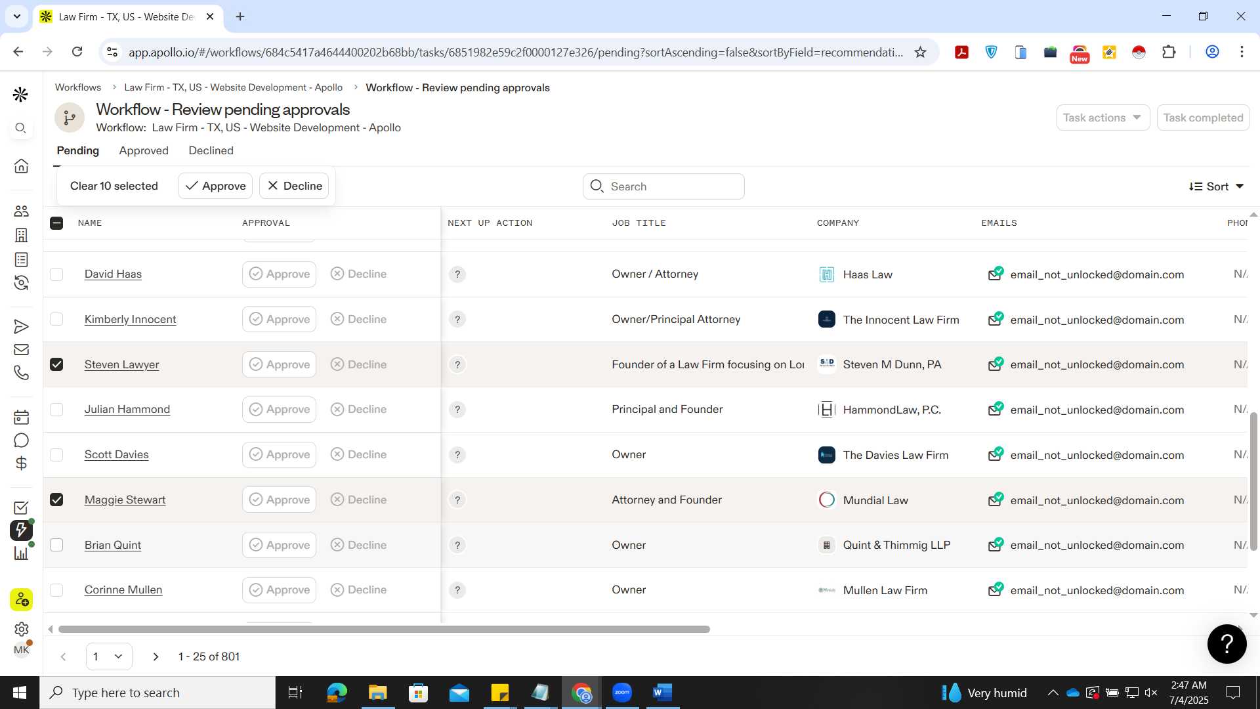Open Zoom from the taskbar
Image resolution: width=1260 pixels, height=709 pixels.
tap(621, 693)
